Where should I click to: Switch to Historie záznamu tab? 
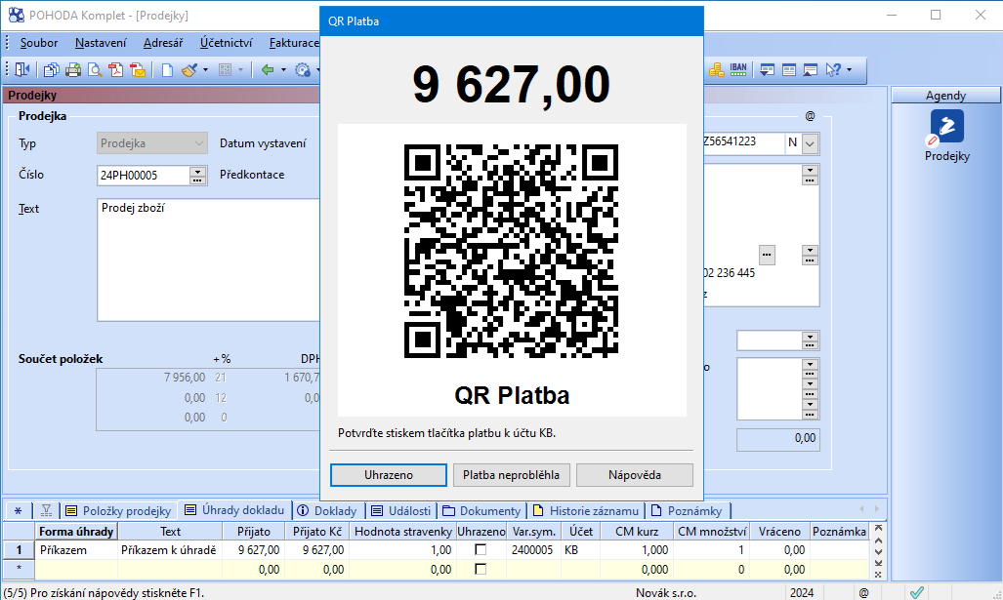coord(587,510)
